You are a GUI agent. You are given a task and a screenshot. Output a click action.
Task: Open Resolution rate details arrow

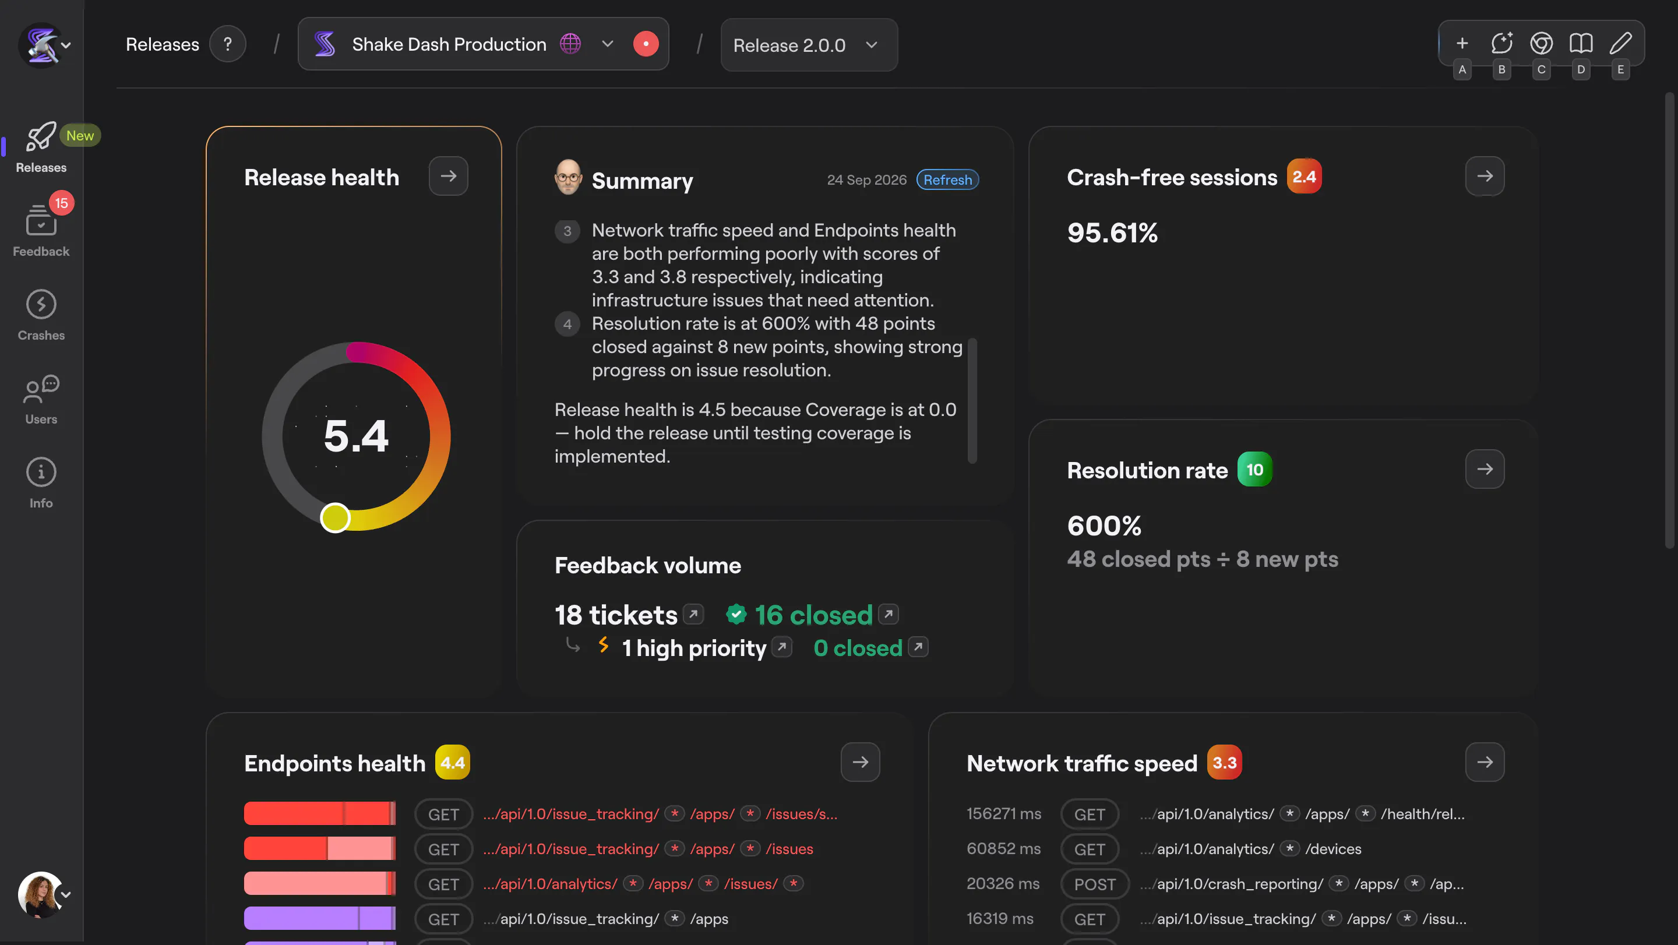point(1485,469)
